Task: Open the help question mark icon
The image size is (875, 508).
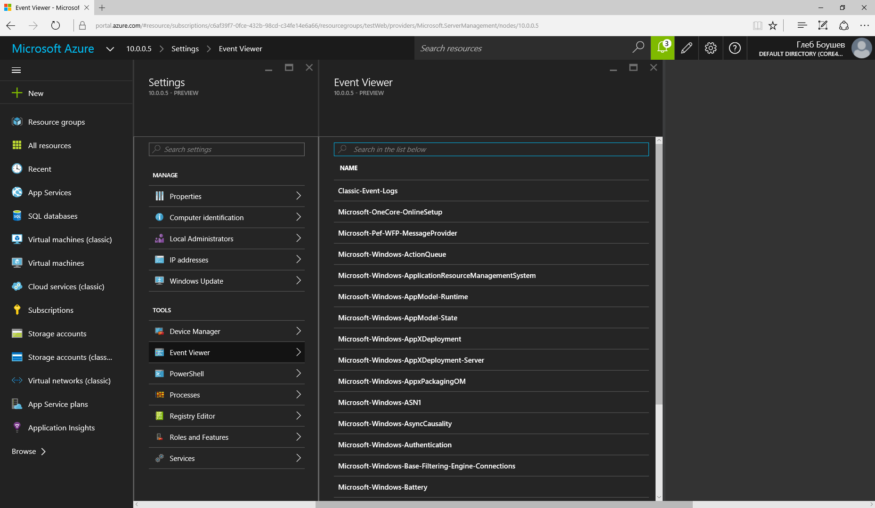Action: (735, 48)
